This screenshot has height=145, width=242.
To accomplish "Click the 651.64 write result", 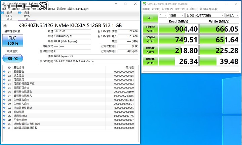I will click(x=219, y=40).
